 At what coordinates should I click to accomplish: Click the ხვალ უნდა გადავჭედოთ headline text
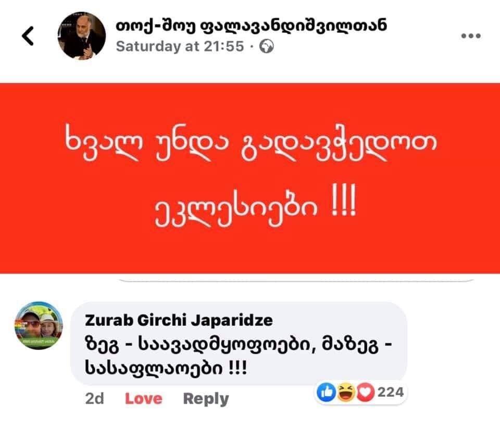point(251,144)
